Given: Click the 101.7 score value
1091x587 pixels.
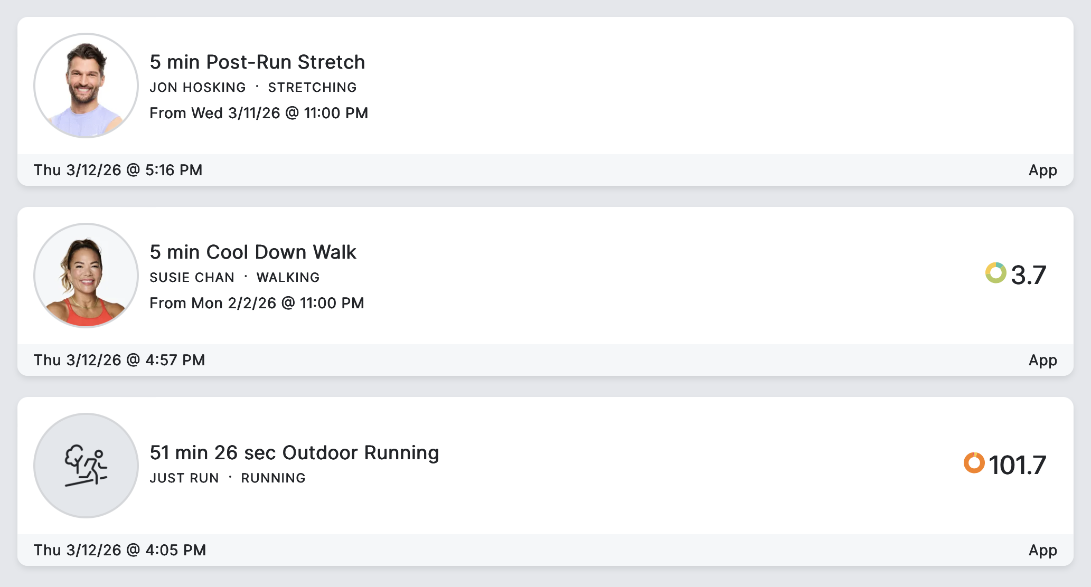Looking at the screenshot, I should (x=1017, y=465).
